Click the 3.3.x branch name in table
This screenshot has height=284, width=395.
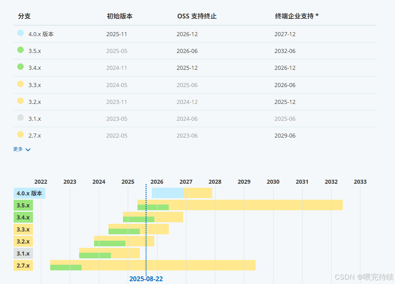[x=35, y=85]
